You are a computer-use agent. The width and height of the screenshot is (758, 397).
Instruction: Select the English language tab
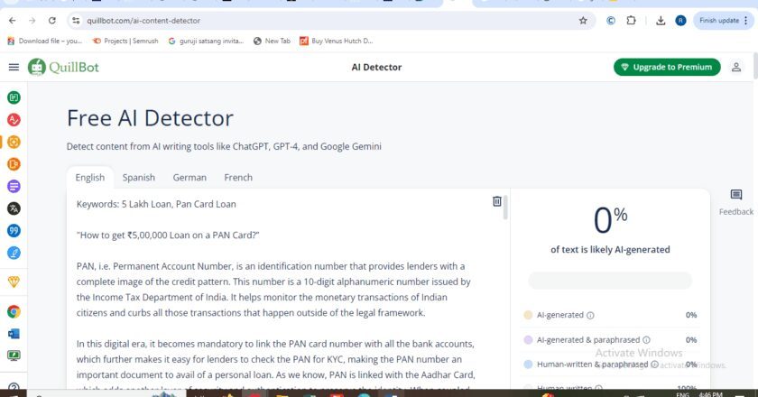[x=90, y=178]
